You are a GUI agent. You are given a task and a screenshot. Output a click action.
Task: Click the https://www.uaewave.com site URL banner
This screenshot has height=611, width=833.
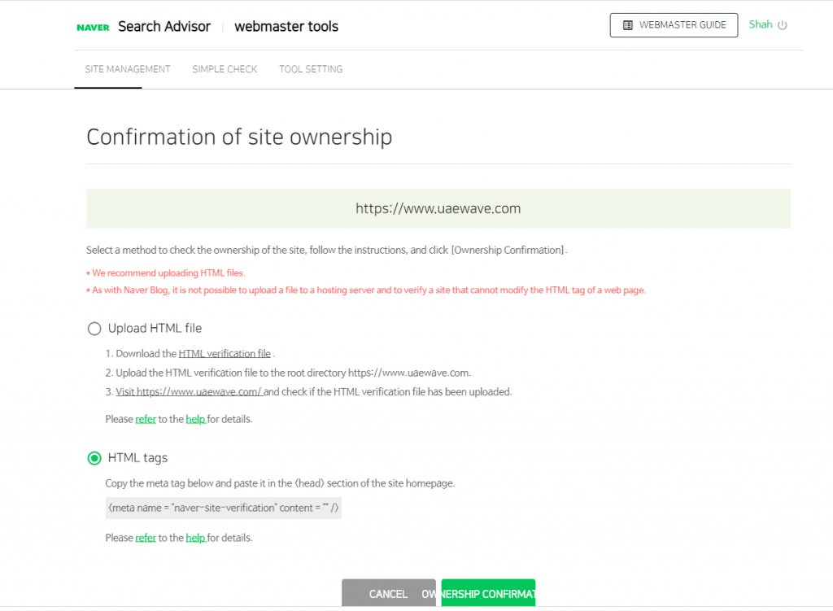pos(438,208)
